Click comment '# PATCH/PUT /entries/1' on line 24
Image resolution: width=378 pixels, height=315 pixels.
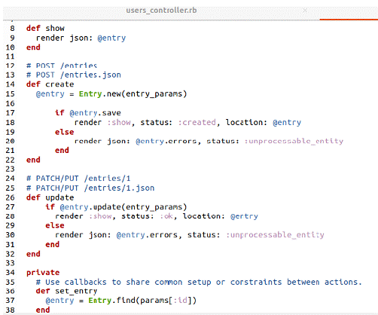coord(78,179)
